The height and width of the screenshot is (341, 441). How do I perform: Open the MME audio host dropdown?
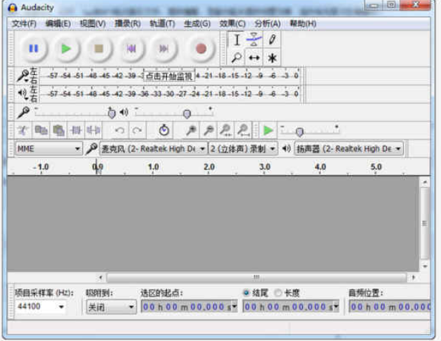(48, 148)
